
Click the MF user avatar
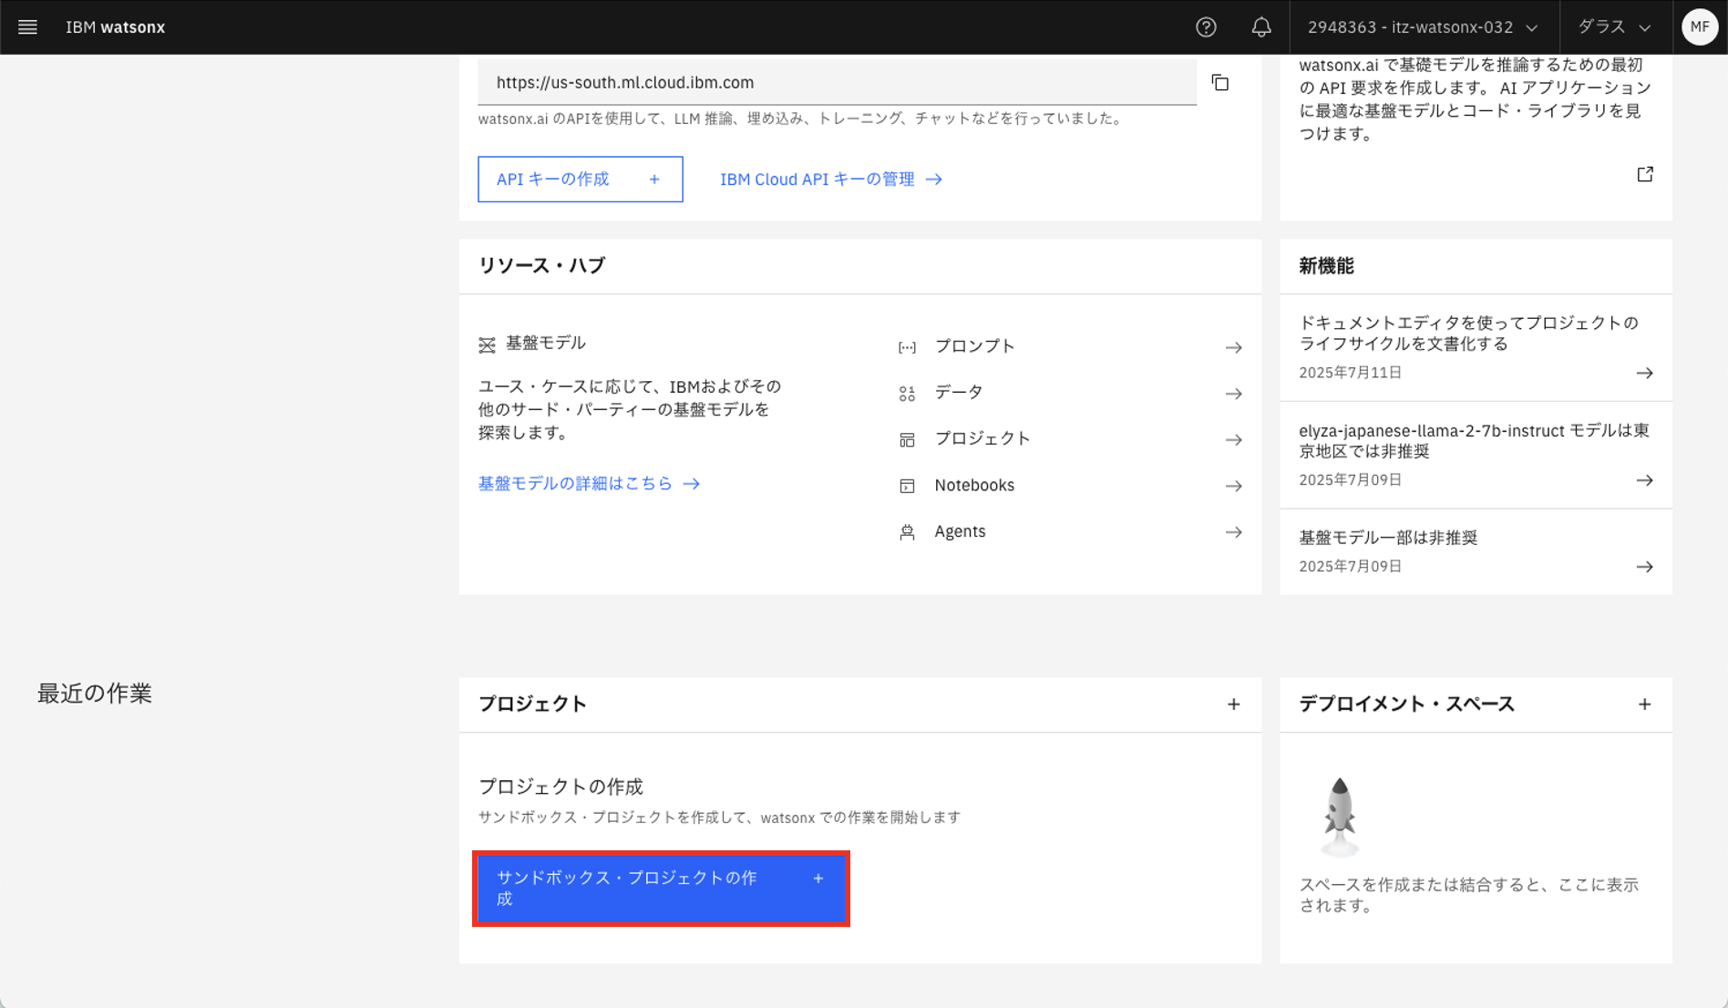[x=1699, y=27]
